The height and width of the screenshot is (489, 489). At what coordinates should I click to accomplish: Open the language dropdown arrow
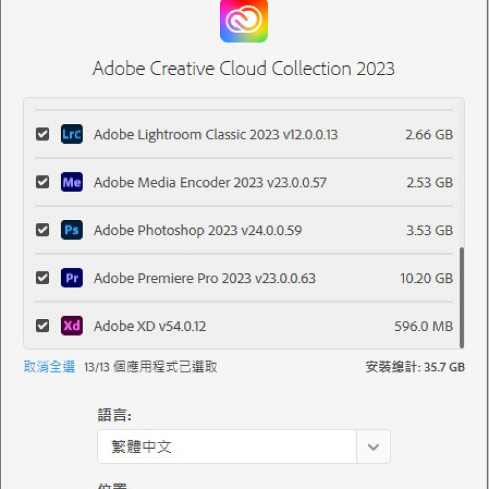373,447
